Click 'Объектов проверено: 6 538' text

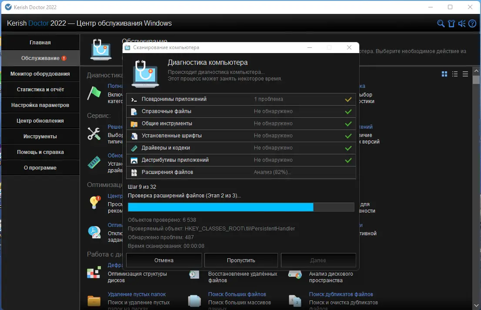click(x=162, y=220)
